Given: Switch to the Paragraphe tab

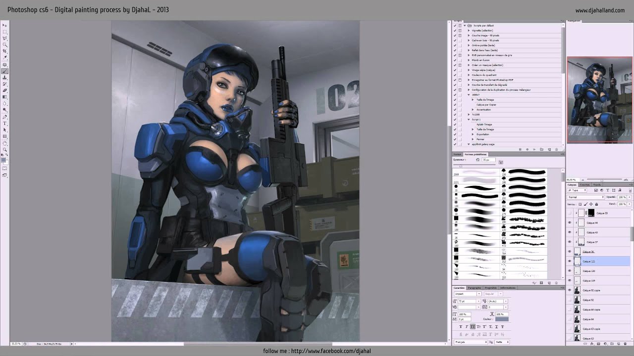Looking at the screenshot, I should pyautogui.click(x=475, y=288).
